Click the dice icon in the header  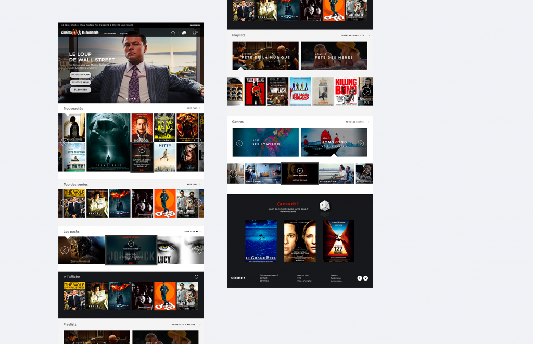click(184, 33)
